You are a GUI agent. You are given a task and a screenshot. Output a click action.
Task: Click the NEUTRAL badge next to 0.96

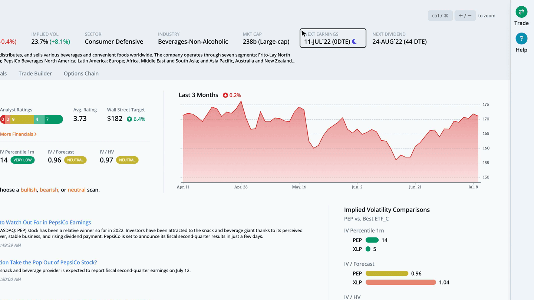click(x=75, y=160)
